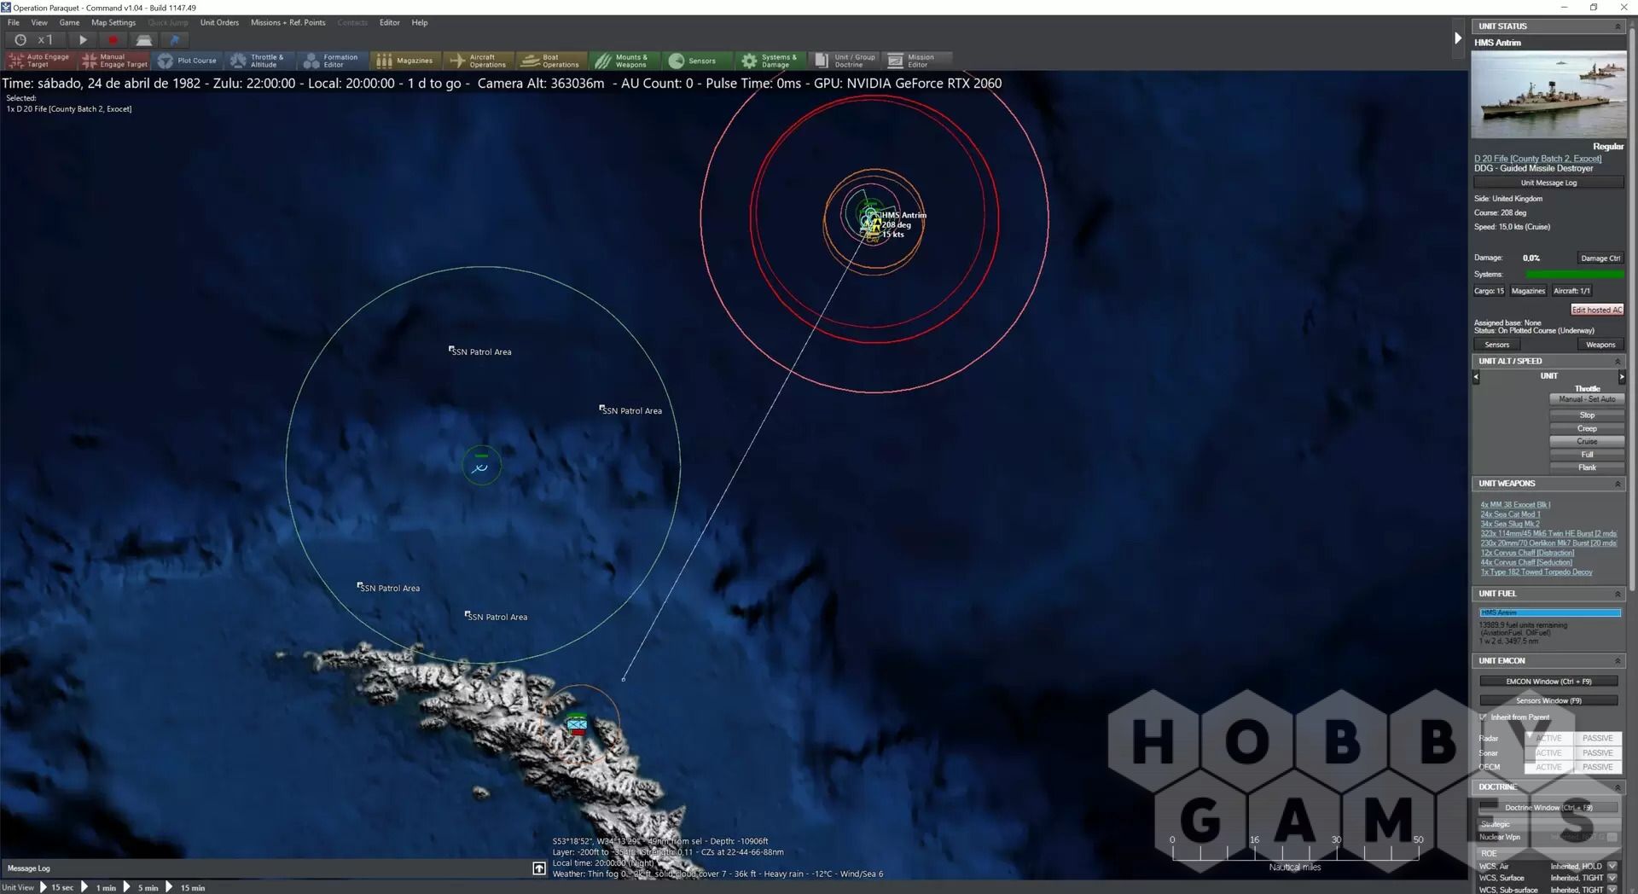Click the HMS Antrim ship photo

pos(1548,94)
